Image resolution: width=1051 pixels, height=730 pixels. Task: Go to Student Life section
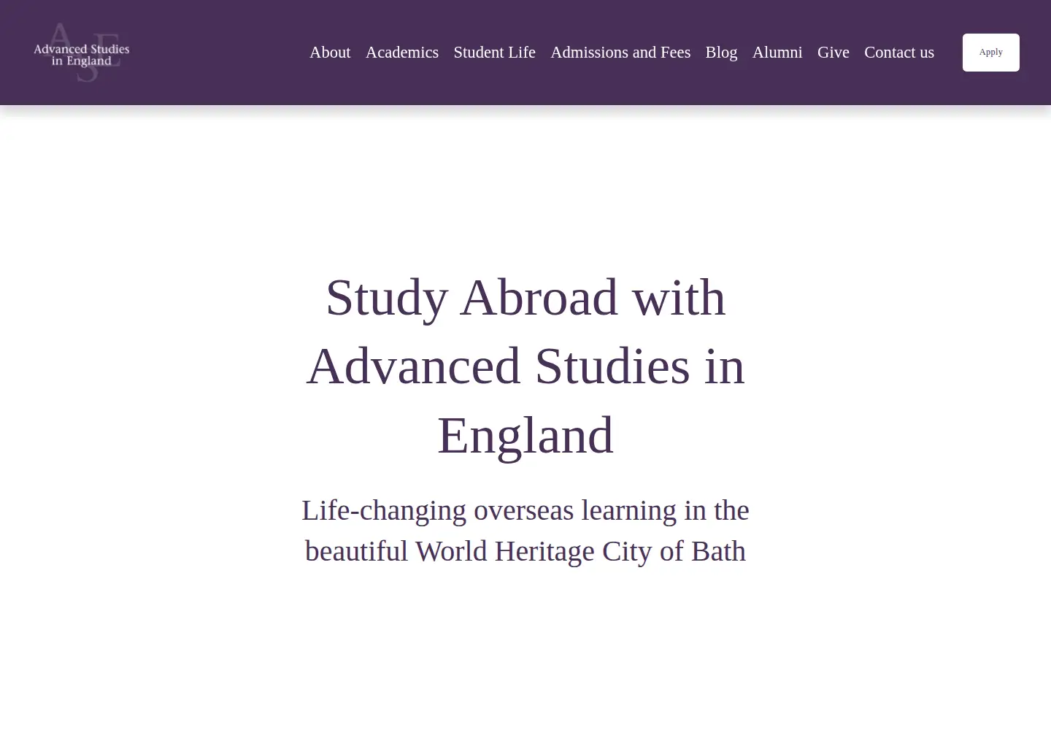(495, 53)
